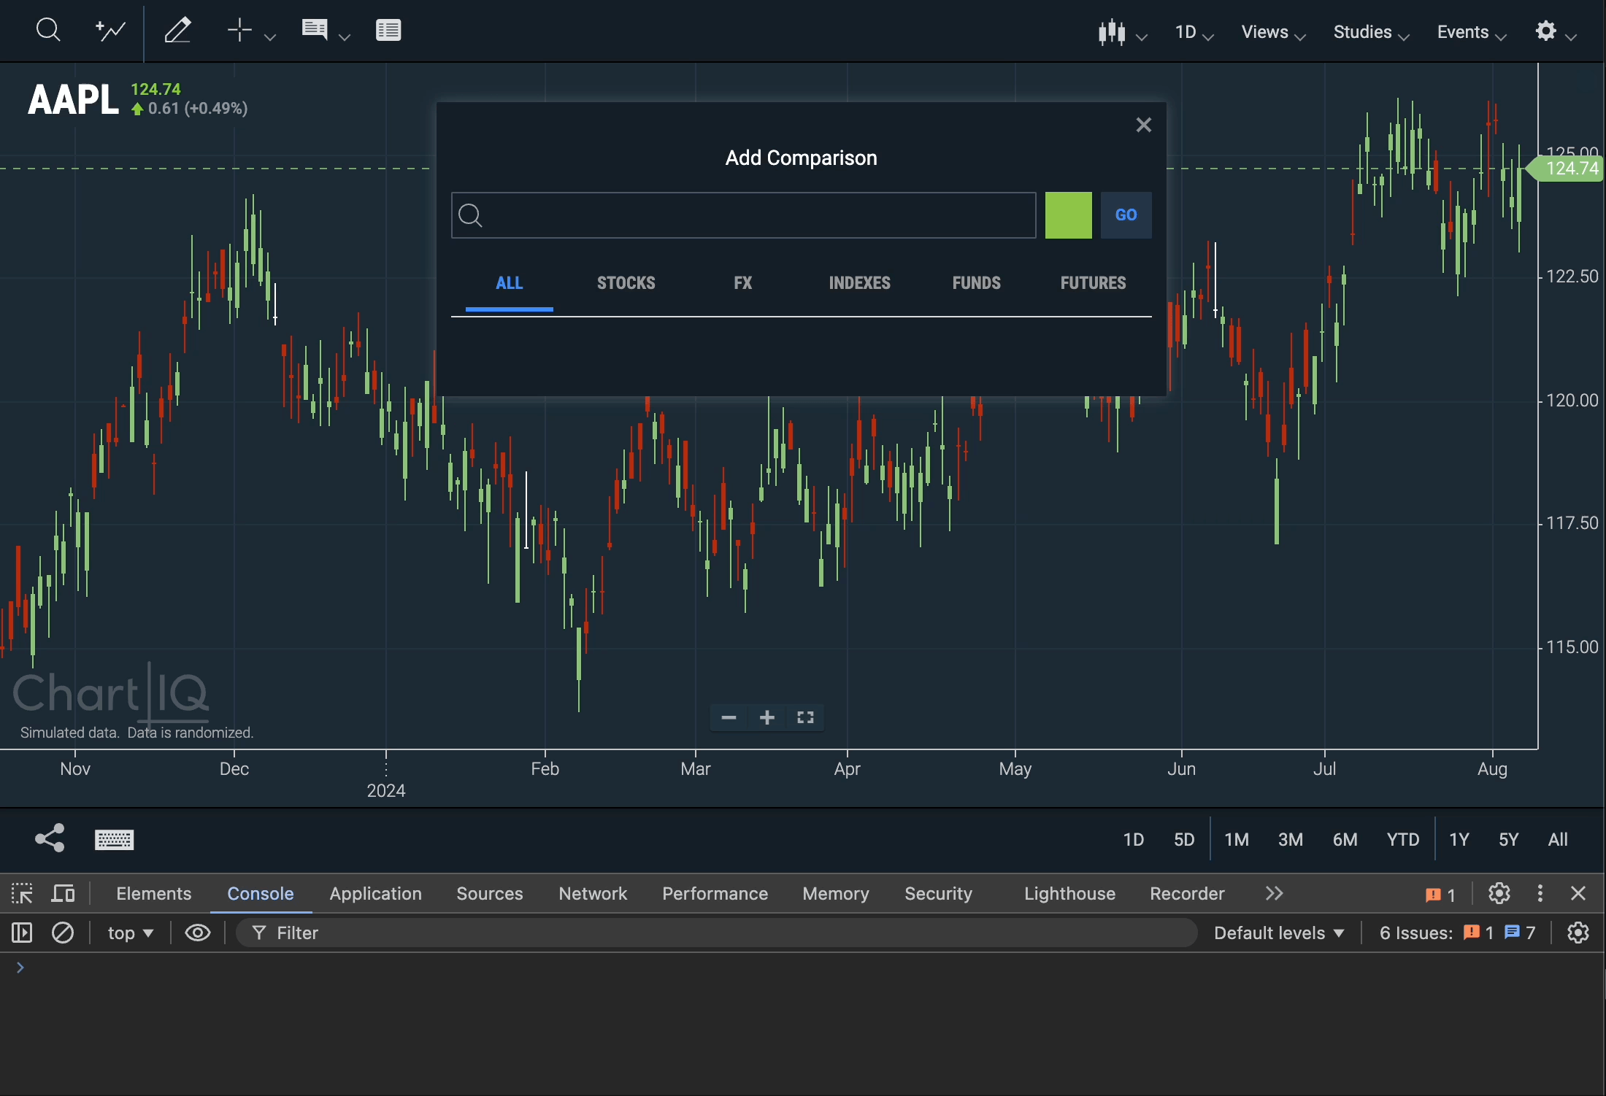
Task: Open the 1D periodicity dropdown in toolbar
Action: (1194, 32)
